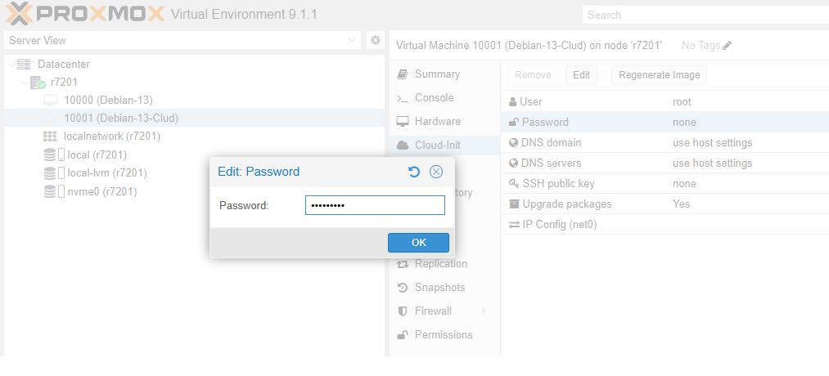Click the Regenerate Image button
The image size is (829, 376).
pos(659,75)
